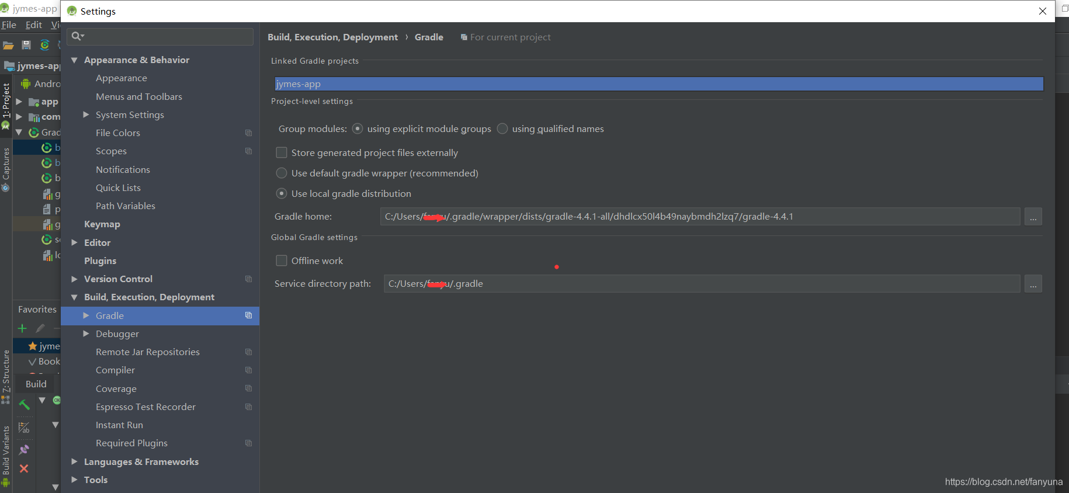Click the settings search field
This screenshot has width=1069, height=493.
pos(160,36)
